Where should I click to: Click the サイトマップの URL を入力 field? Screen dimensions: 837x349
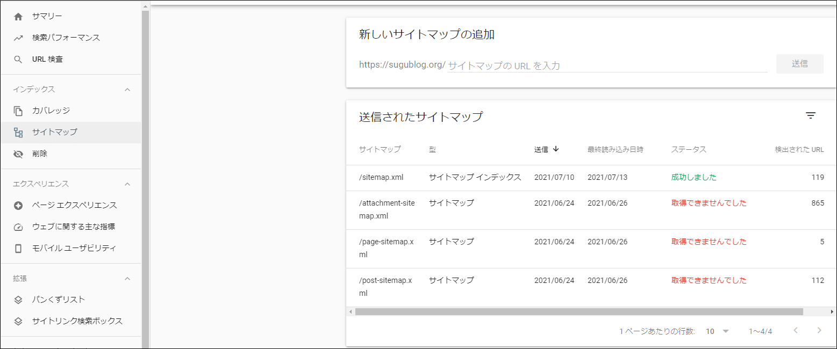click(606, 66)
